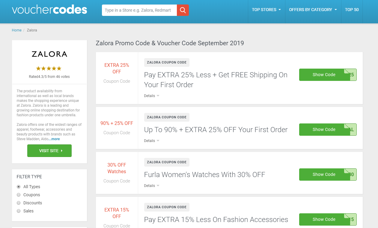Image resolution: width=378 pixels, height=228 pixels.
Task: Select the Sales filter radio button
Action: (19, 211)
